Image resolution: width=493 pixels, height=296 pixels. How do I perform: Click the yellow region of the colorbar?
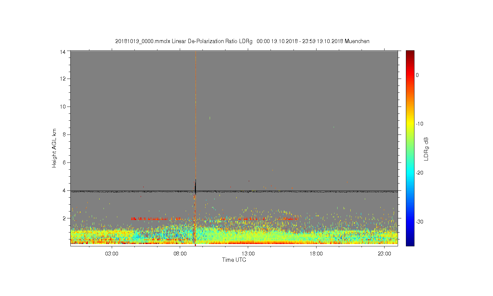410,123
